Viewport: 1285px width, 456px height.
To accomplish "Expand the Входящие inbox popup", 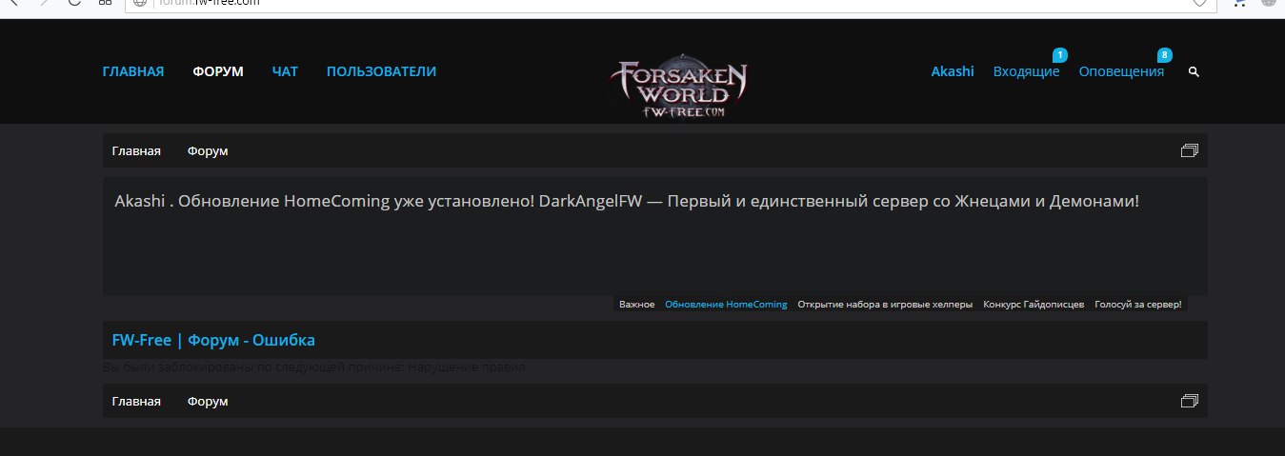I will (1025, 71).
